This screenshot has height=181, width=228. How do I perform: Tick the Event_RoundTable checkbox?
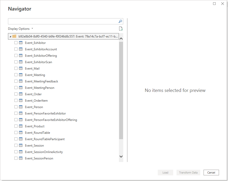[x=16, y=132]
